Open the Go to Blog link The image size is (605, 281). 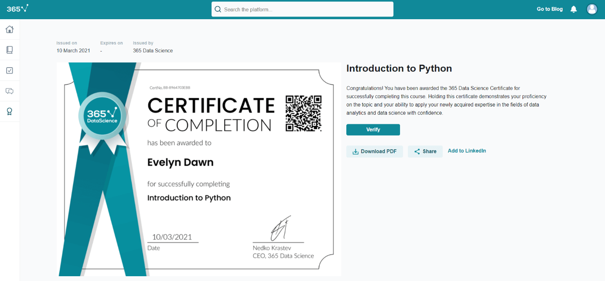[550, 9]
